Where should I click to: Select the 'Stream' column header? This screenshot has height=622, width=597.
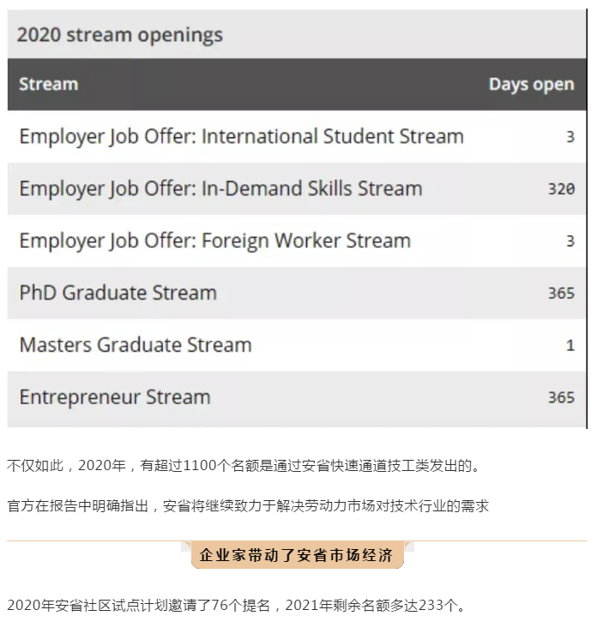tap(48, 84)
